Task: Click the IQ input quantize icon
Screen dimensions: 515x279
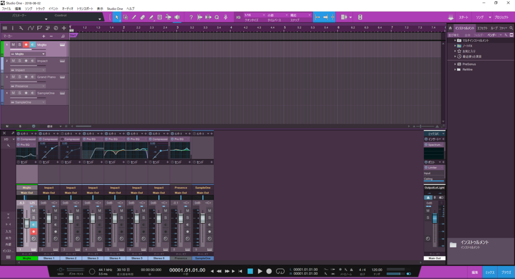Action: click(238, 17)
